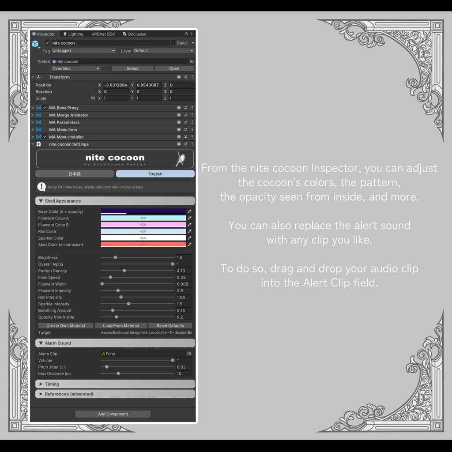Click Filament Color B eyedropper icon
This screenshot has height=452, width=452.
(190, 225)
